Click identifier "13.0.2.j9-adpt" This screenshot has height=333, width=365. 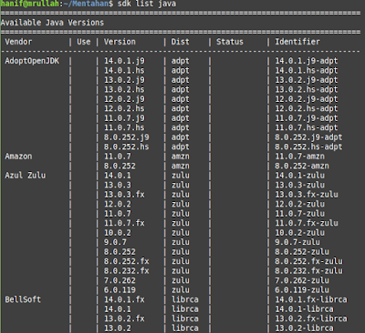(x=307, y=80)
